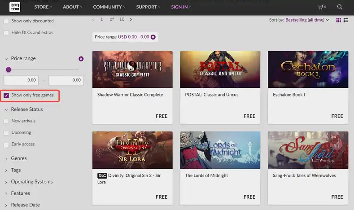This screenshot has width=354, height=210.
Task: Open Sang-Froid: Tales of Werewolves title
Action: [x=304, y=175]
